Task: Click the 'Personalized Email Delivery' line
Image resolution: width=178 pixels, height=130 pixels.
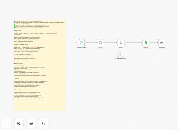Action: pos(20,74)
